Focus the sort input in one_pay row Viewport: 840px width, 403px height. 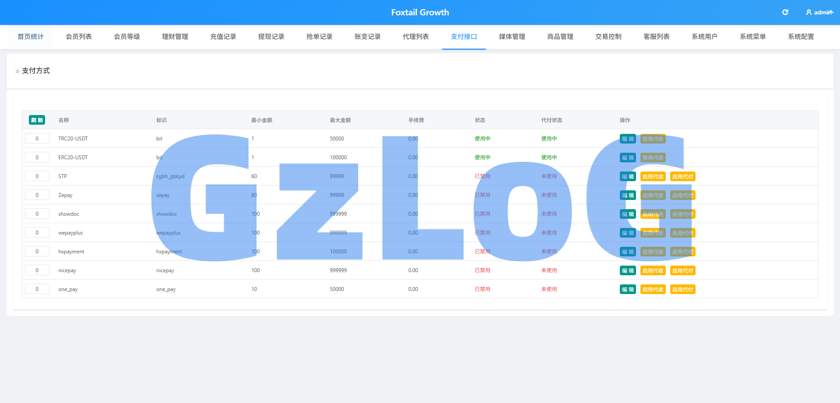(x=37, y=289)
